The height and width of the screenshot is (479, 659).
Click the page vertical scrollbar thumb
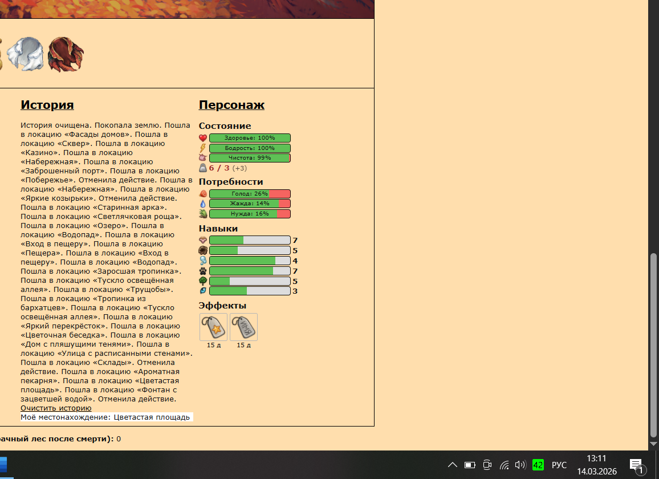coord(653,345)
